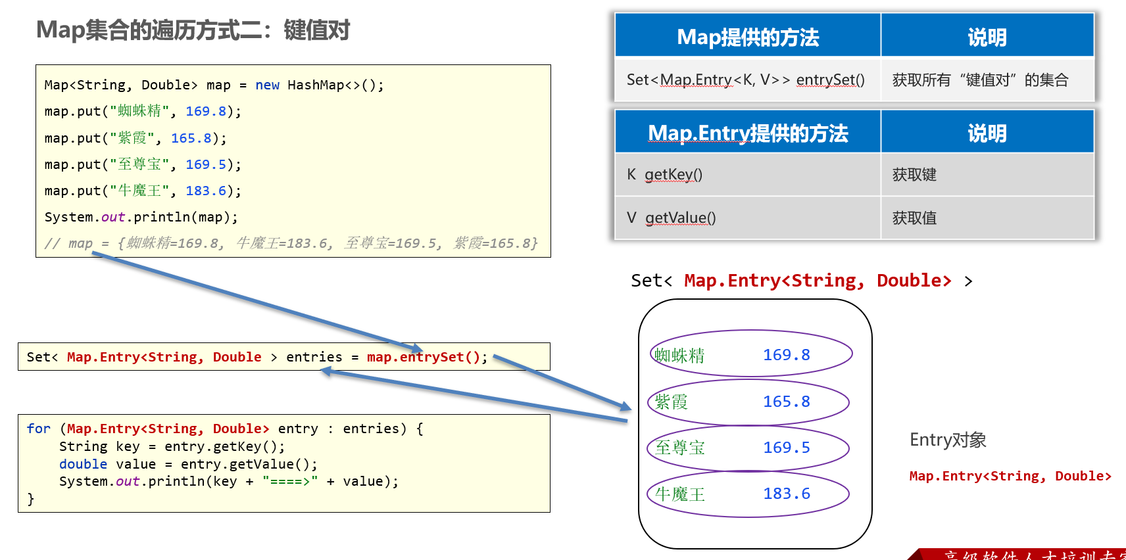Click the println(key + "====>" + value) line
The width and height of the screenshot is (1126, 560).
[x=229, y=481]
